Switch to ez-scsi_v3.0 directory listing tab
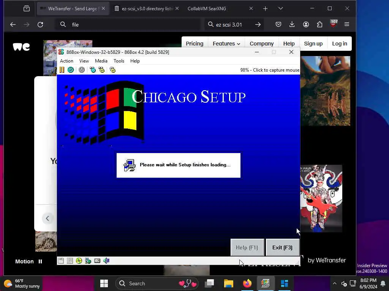 (x=147, y=8)
